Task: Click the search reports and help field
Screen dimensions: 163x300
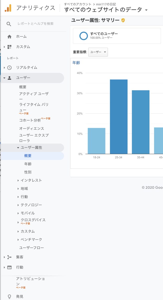Action: coord(36,24)
